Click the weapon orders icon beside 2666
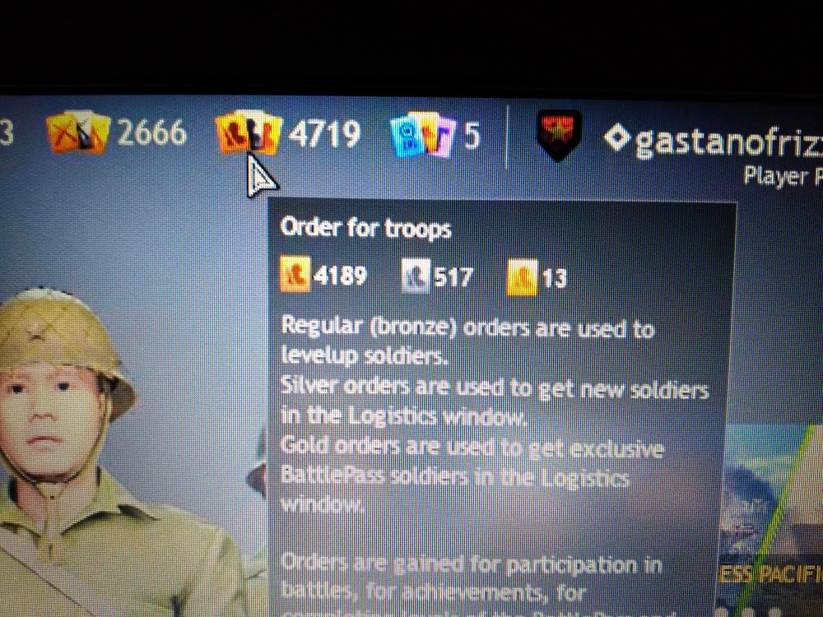 (78, 132)
